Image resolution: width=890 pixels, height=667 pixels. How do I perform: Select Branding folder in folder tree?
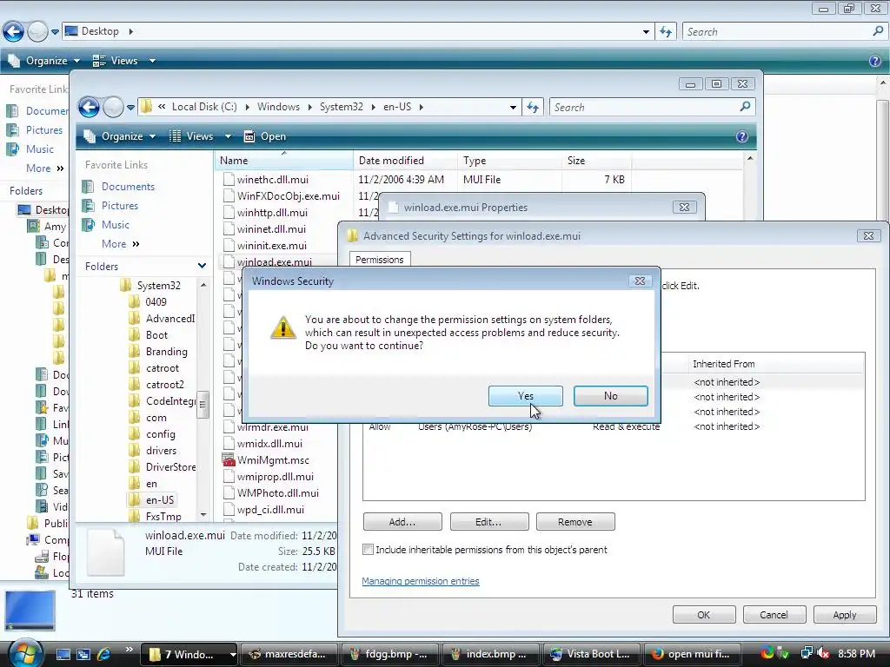[x=166, y=351]
